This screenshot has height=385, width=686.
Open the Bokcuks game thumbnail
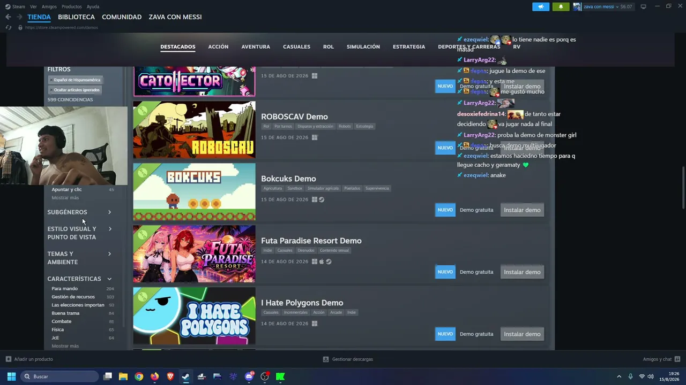pos(195,192)
